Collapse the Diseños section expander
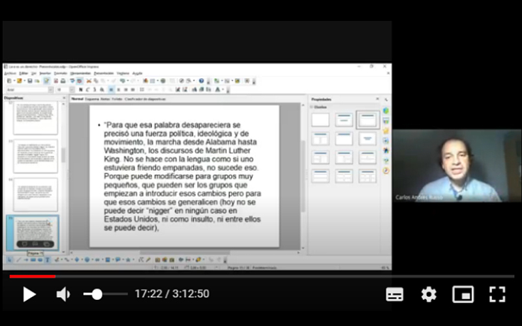 (x=312, y=106)
